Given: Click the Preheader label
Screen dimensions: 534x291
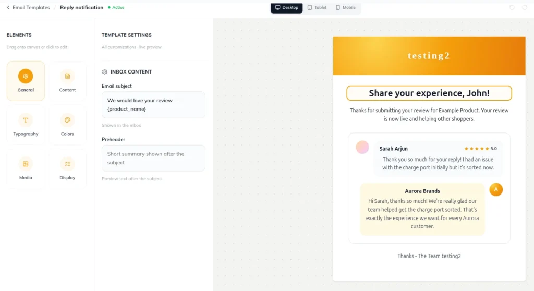Looking at the screenshot, I should (x=113, y=139).
